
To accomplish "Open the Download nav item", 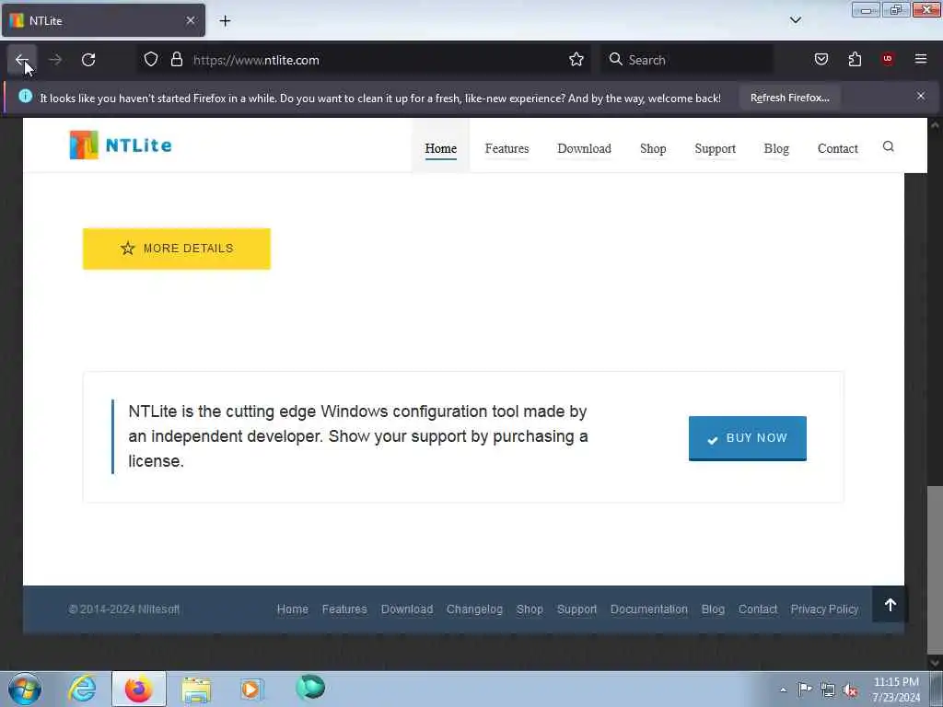I will 584,148.
